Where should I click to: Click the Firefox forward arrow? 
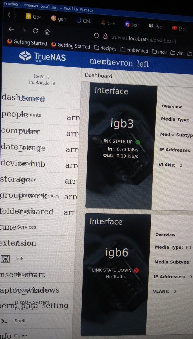[x=23, y=30]
